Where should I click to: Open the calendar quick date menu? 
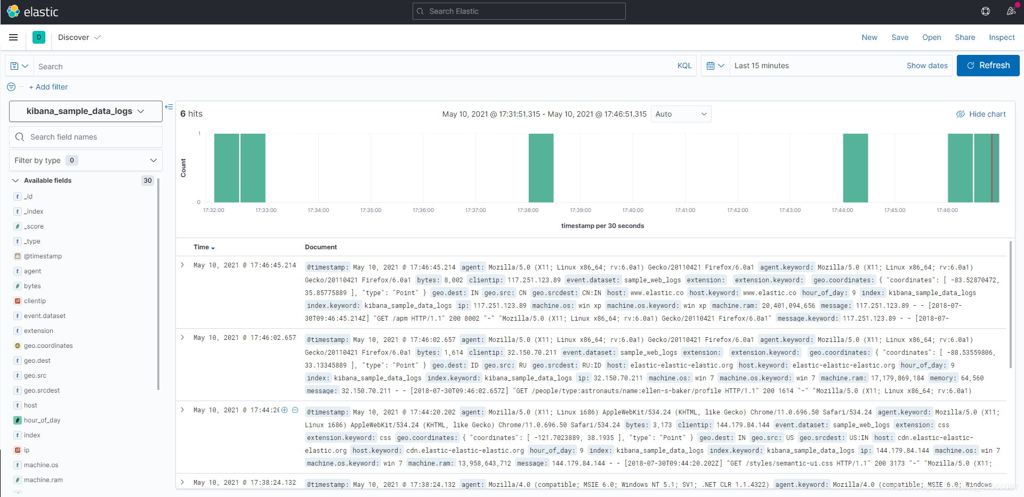click(715, 66)
